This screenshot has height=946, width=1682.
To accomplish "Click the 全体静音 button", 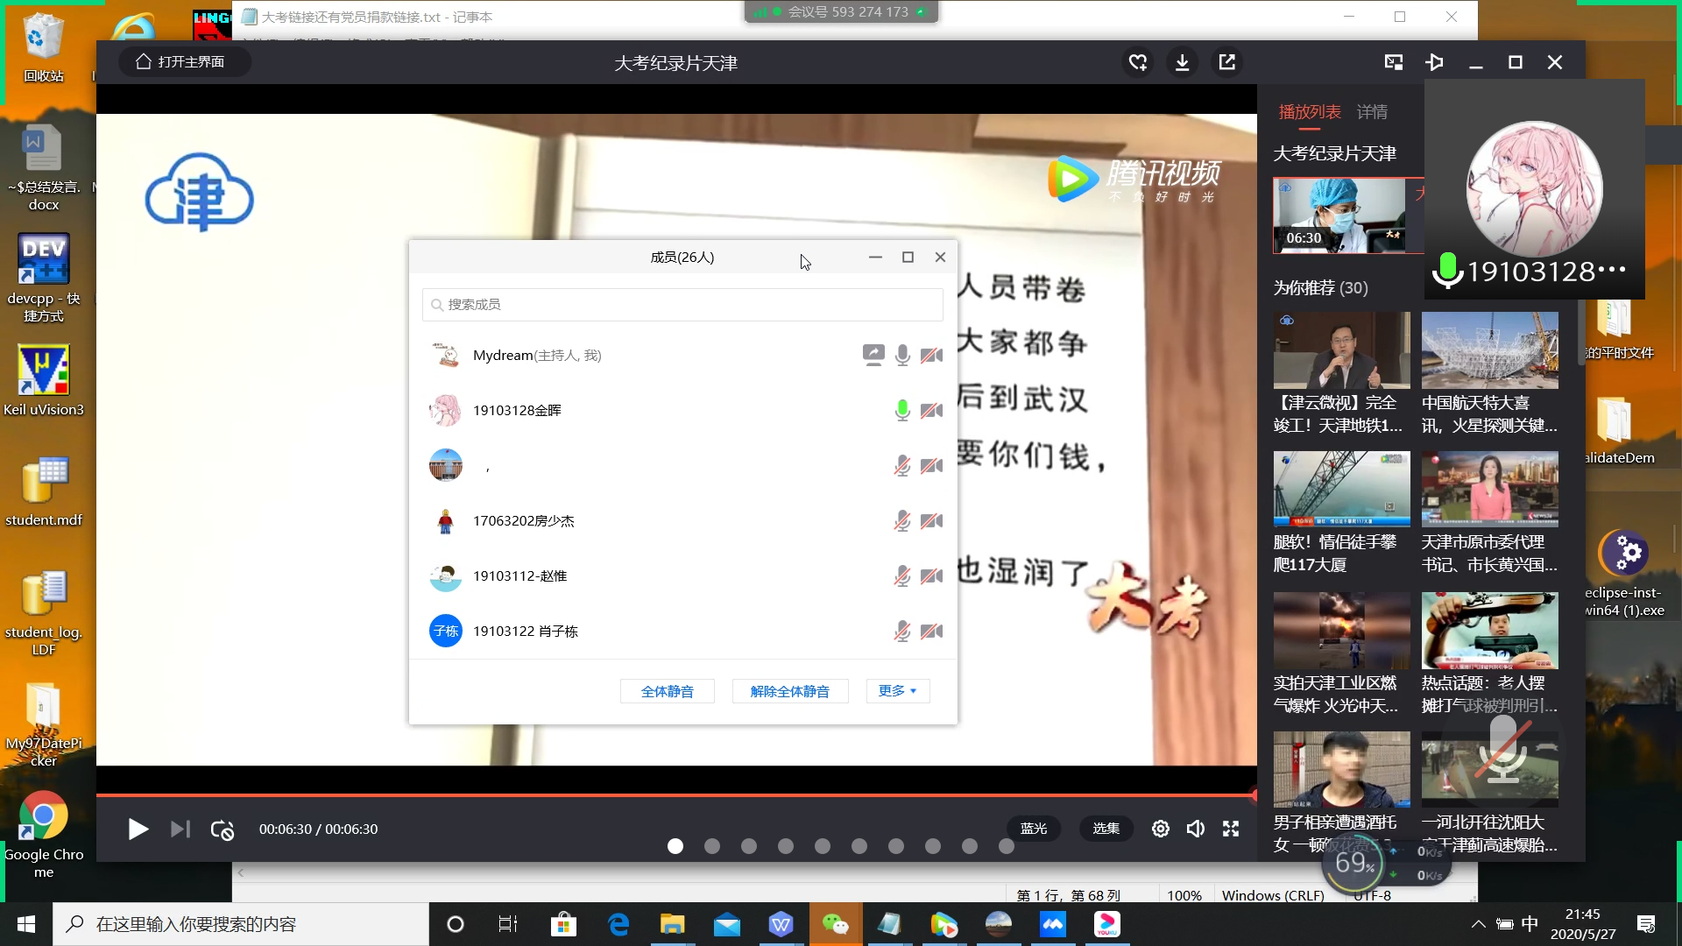I will point(667,690).
